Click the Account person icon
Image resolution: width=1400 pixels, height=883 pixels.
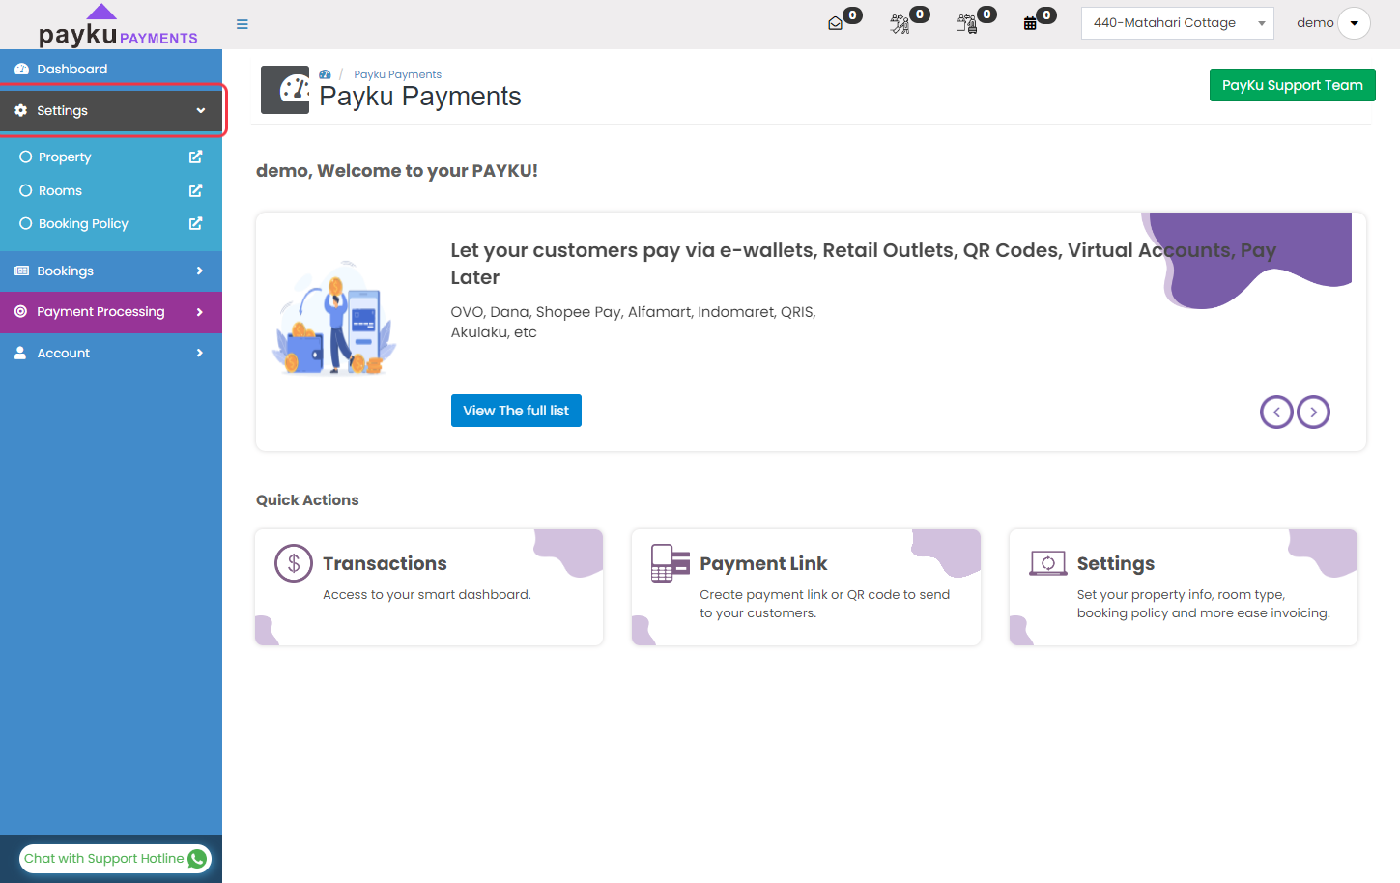(20, 353)
